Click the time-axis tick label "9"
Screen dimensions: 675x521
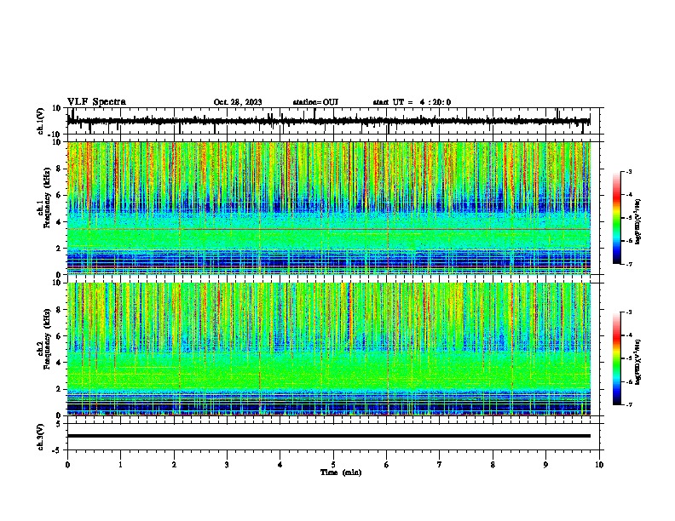tap(545, 465)
